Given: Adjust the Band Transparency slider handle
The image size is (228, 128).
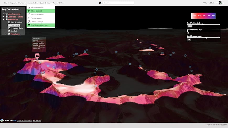Looking at the screenshot, I should pos(206,38).
